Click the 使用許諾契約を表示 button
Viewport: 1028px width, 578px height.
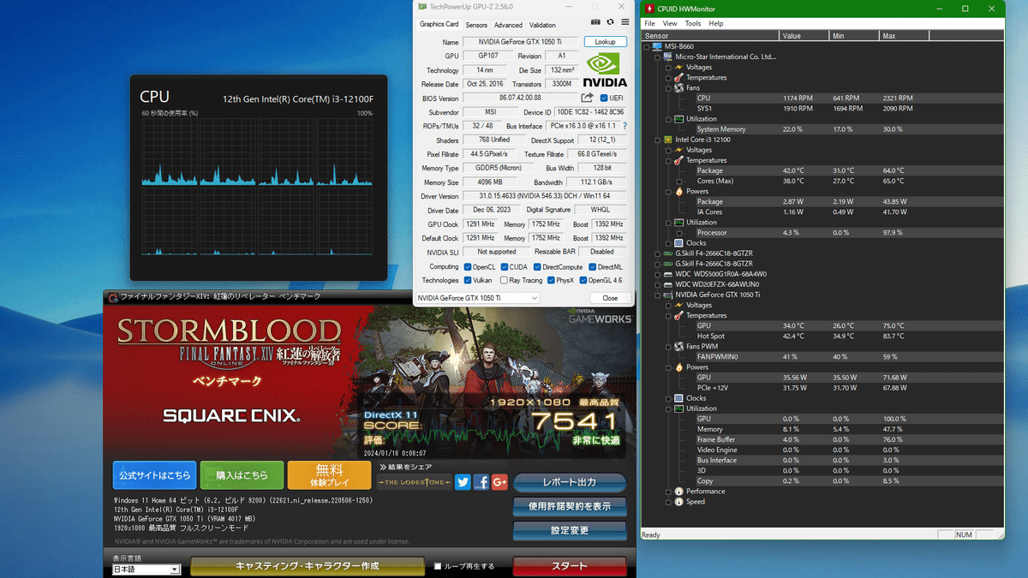point(570,506)
